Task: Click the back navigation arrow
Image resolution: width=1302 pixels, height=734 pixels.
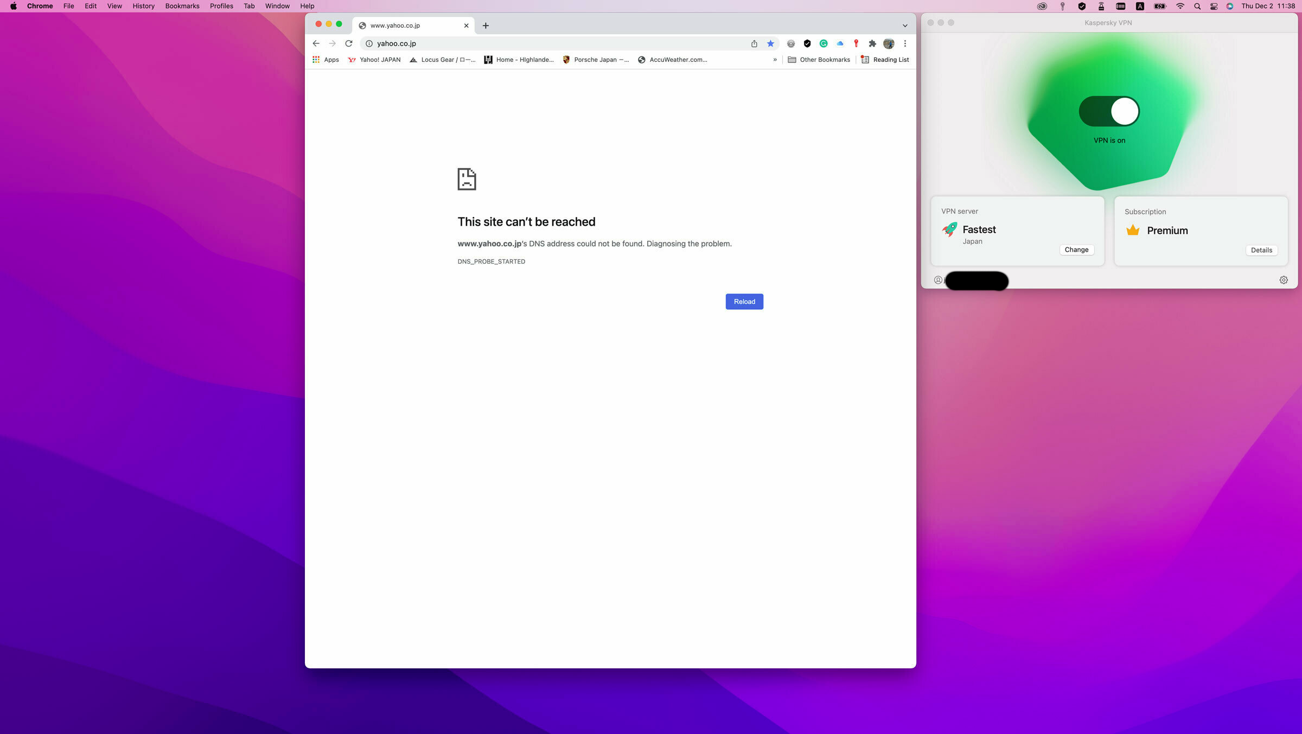Action: tap(316, 43)
